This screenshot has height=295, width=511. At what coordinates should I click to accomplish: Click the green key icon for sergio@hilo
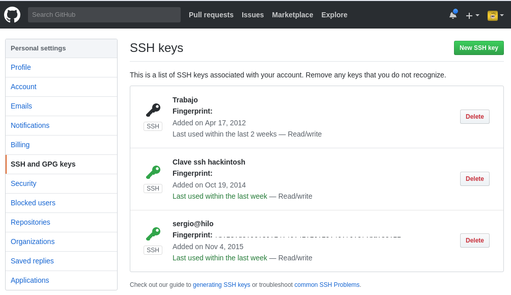pos(153,234)
